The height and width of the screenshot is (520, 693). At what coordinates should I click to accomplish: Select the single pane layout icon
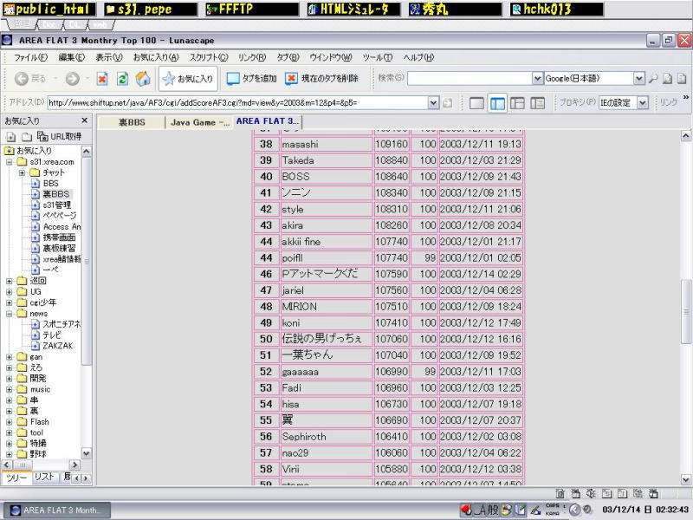[x=476, y=103]
